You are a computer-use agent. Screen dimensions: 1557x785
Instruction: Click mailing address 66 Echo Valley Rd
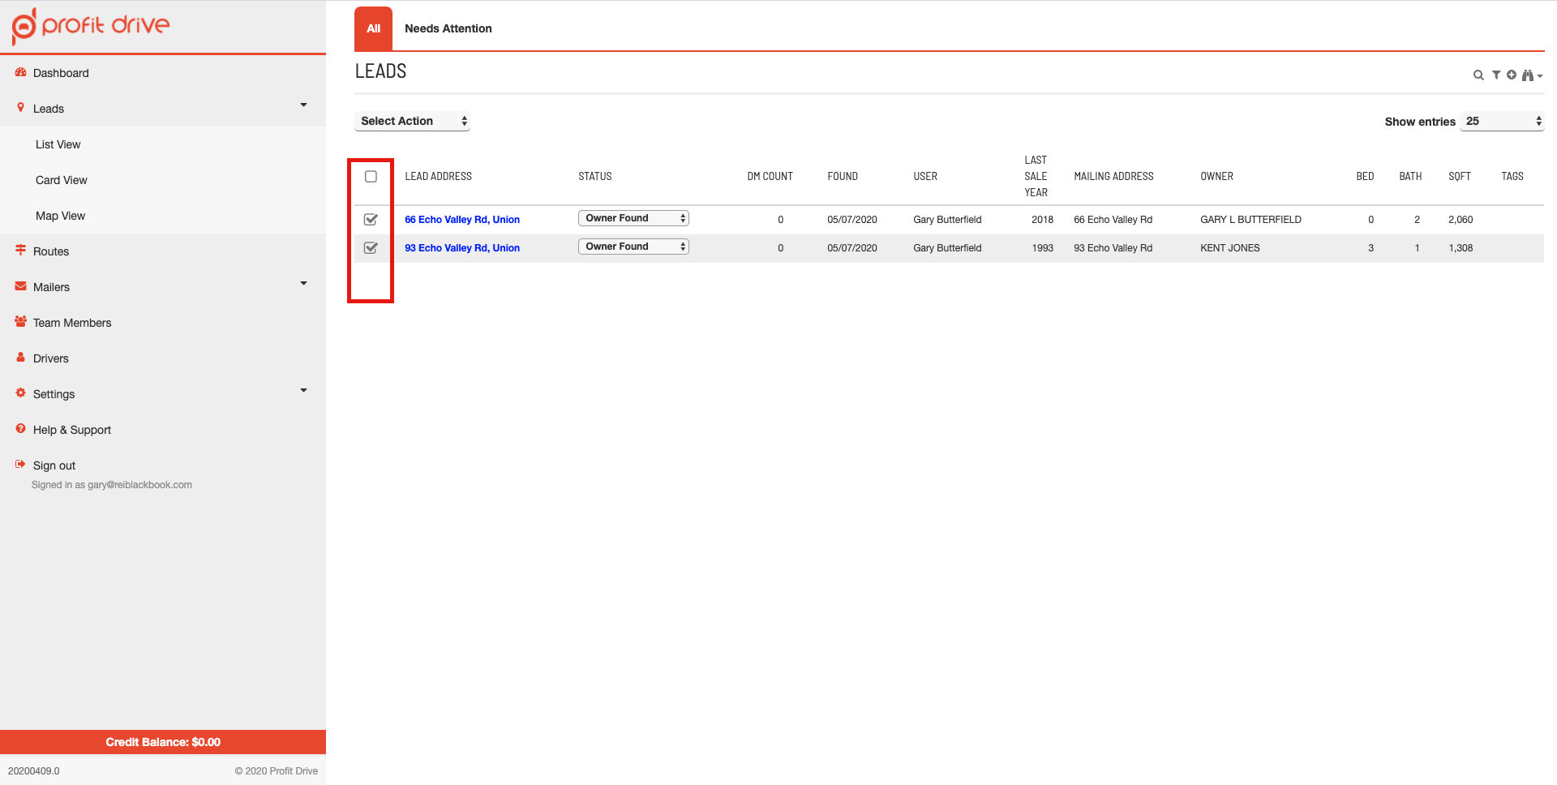tap(1113, 220)
